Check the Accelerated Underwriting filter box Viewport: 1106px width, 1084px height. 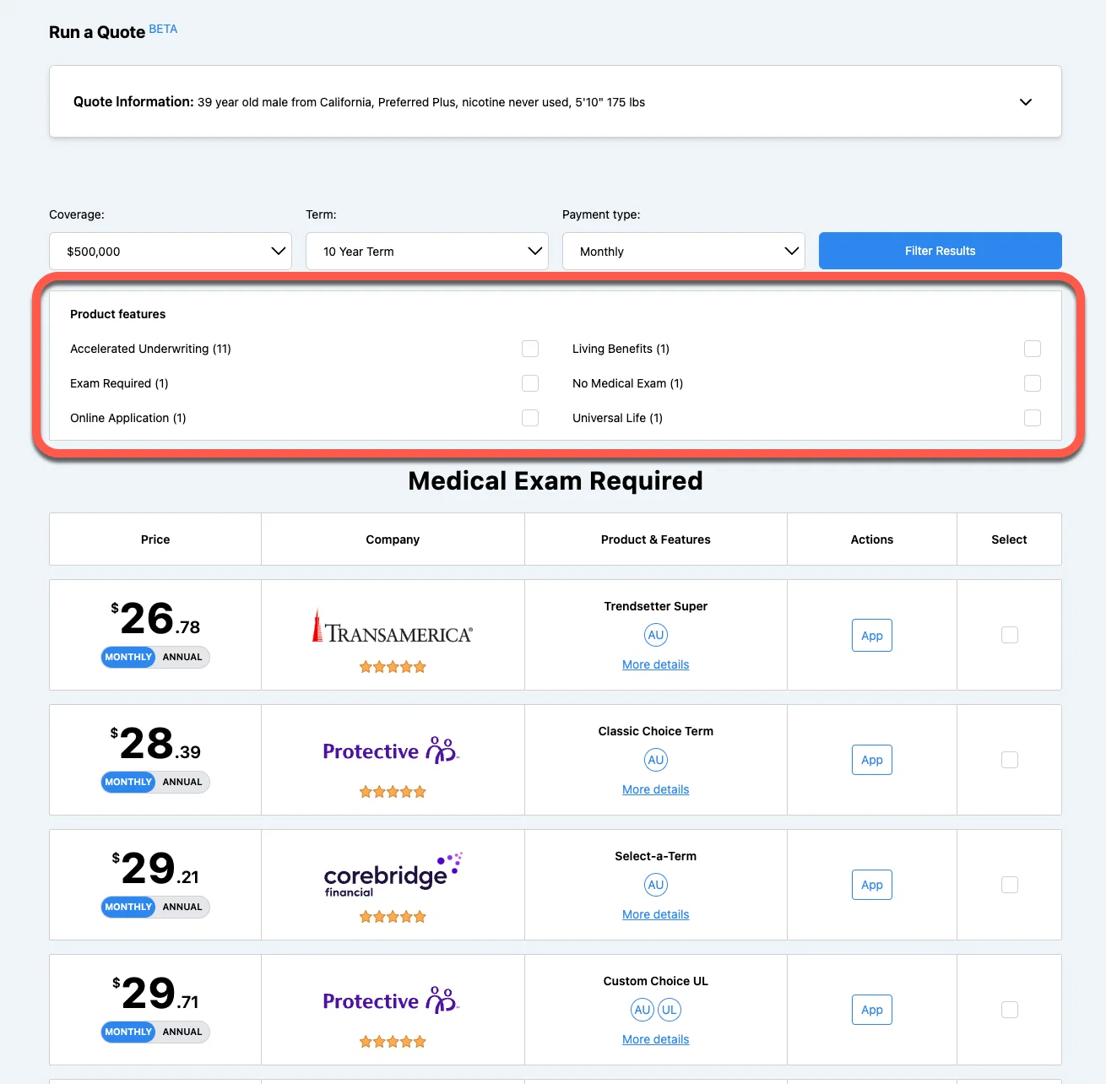tap(530, 349)
